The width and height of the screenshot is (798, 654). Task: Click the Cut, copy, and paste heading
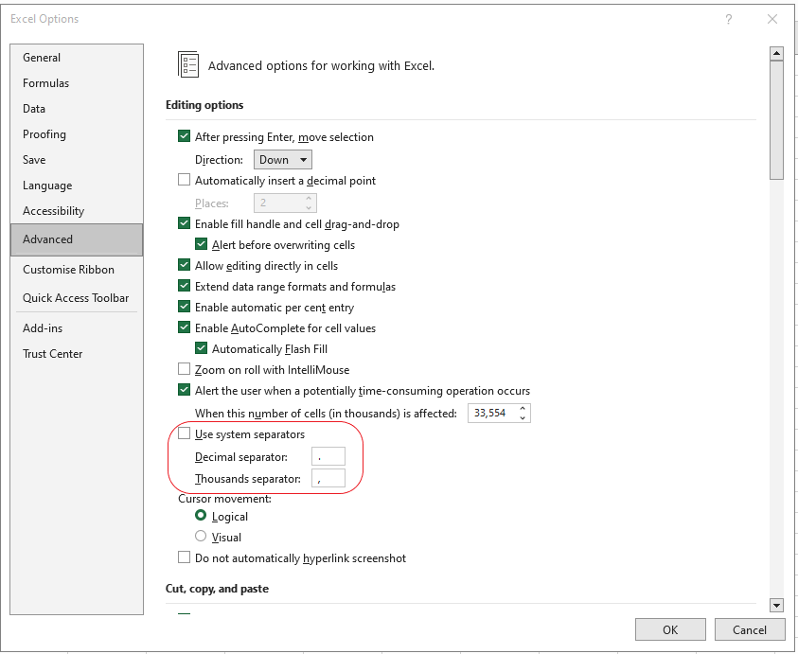pos(218,589)
